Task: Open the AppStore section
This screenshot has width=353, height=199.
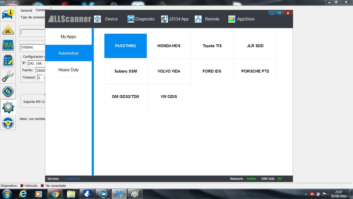Action: point(241,19)
